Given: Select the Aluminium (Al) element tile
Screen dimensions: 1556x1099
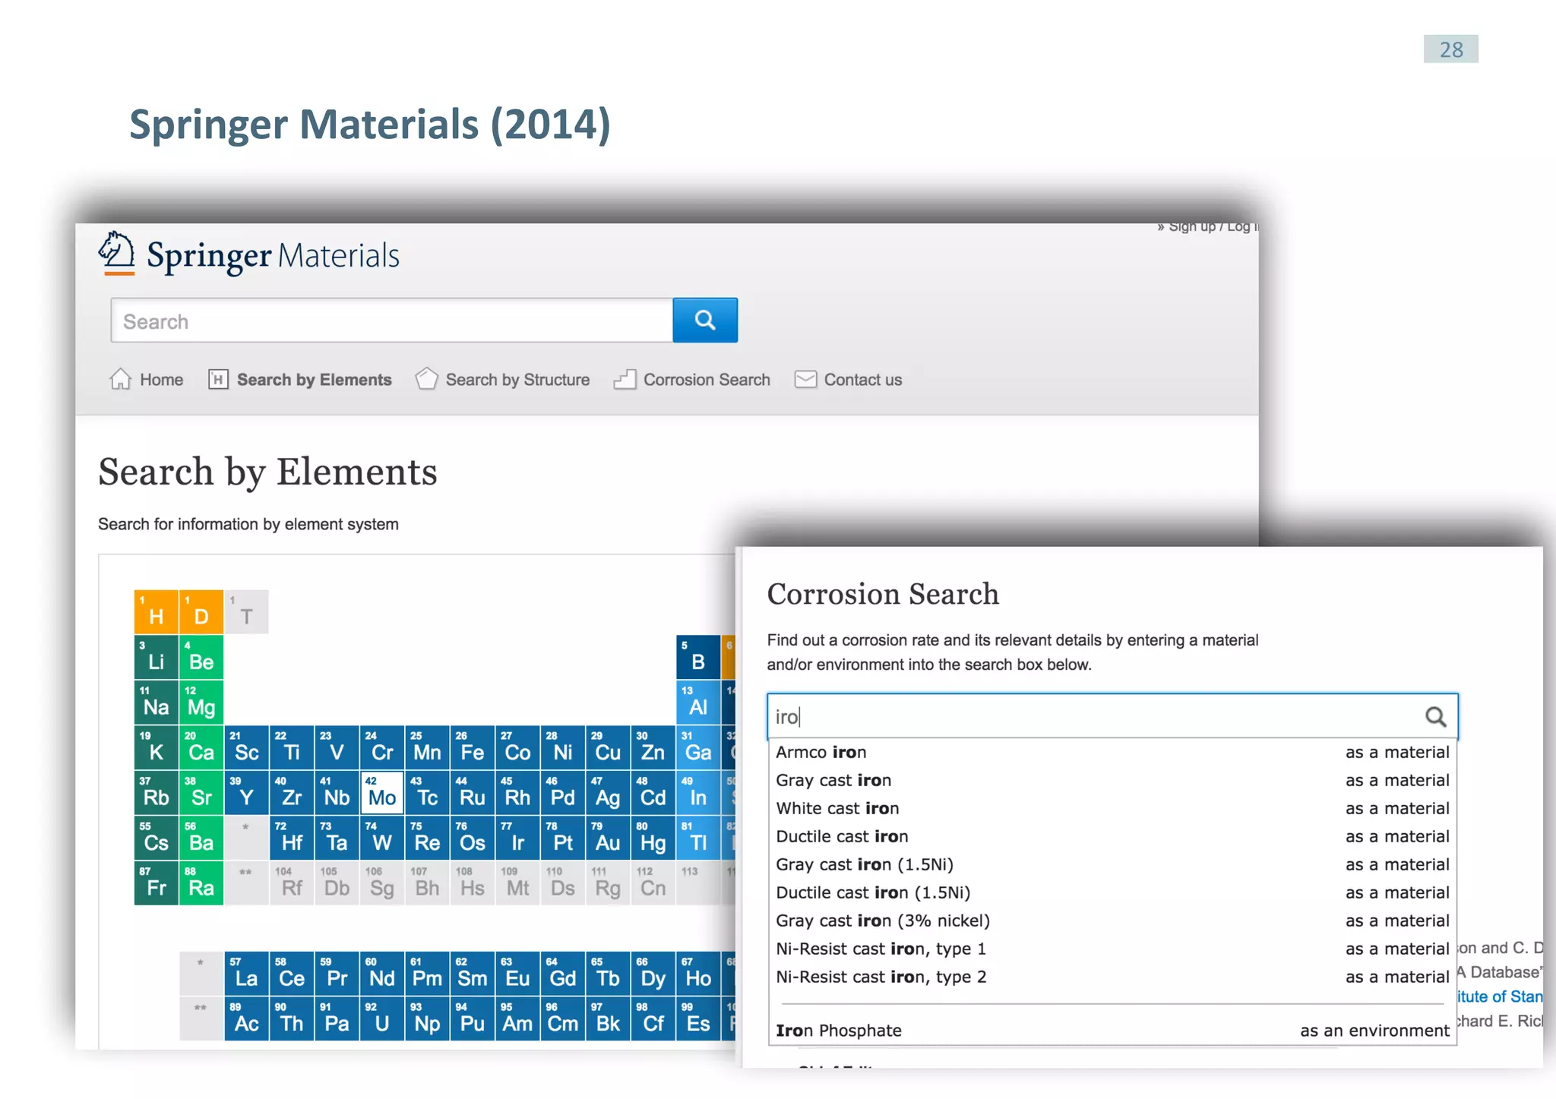Looking at the screenshot, I should coord(698,703).
